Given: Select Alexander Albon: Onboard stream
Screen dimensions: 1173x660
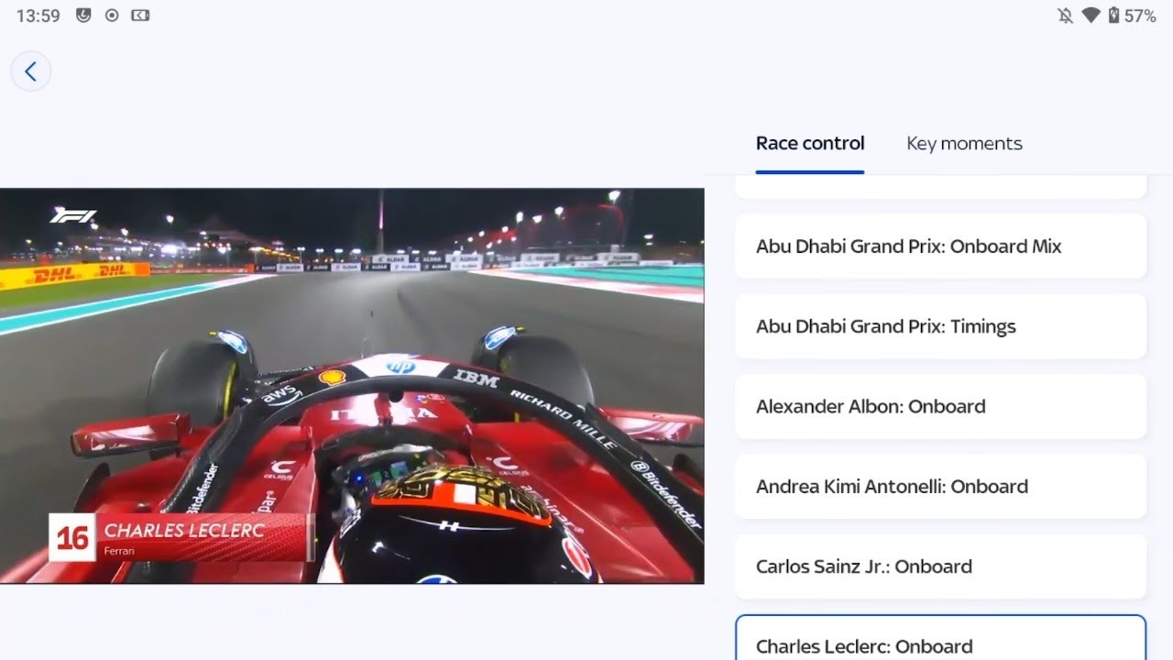Looking at the screenshot, I should 940,406.
